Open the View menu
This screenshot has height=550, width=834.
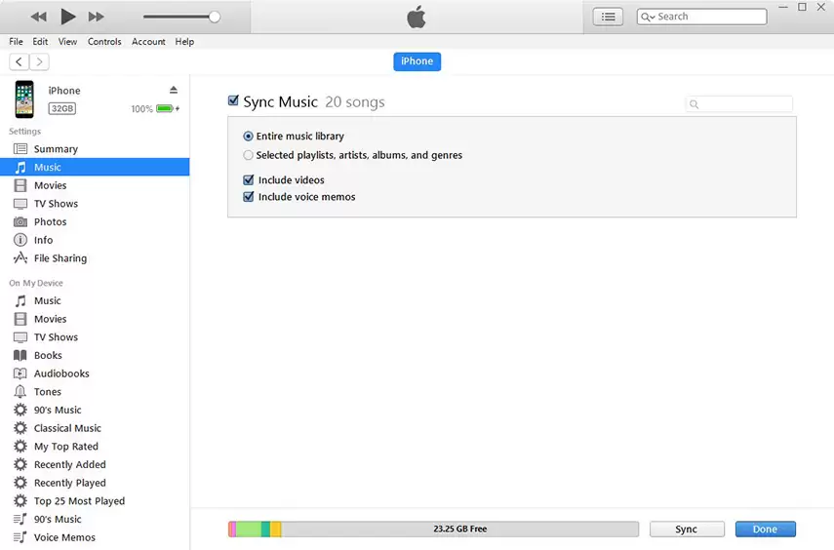point(67,42)
